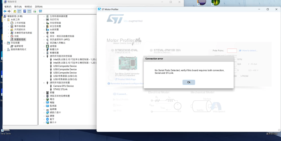Click the Pole Pairs input field

(x=232, y=51)
